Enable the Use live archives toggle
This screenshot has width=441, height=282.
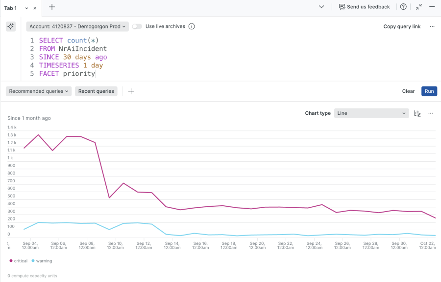click(x=137, y=26)
